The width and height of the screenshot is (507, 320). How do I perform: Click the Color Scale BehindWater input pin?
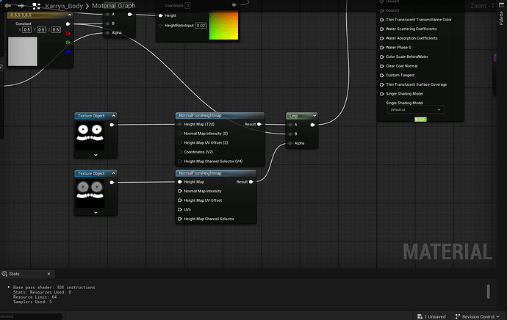tap(382, 57)
